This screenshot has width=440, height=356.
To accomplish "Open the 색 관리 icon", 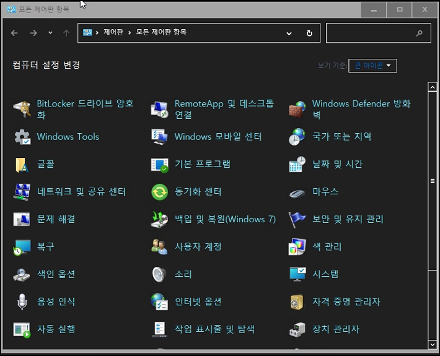I will (297, 246).
